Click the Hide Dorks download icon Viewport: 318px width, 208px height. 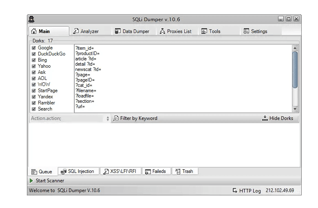(265, 118)
